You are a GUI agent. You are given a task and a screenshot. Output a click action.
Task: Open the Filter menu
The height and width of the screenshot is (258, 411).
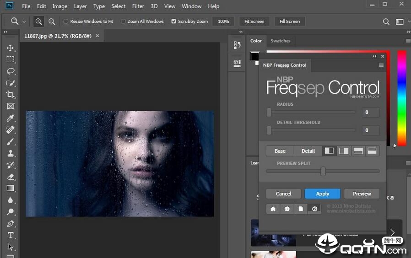pos(138,6)
